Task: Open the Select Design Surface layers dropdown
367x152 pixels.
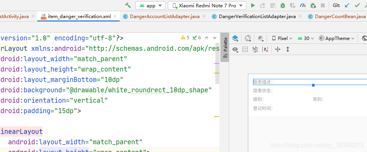Action: tap(235, 38)
